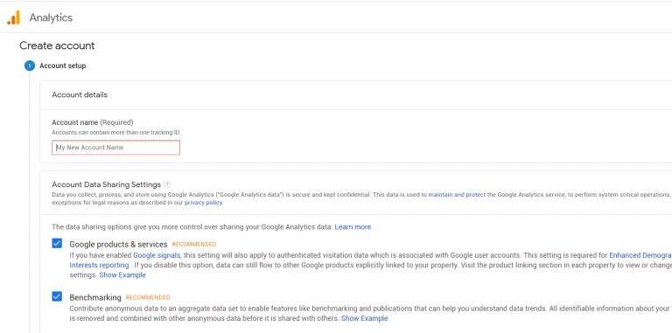This screenshot has height=333, width=672.
Task: Click the Analytics title text
Action: pyautogui.click(x=51, y=17)
